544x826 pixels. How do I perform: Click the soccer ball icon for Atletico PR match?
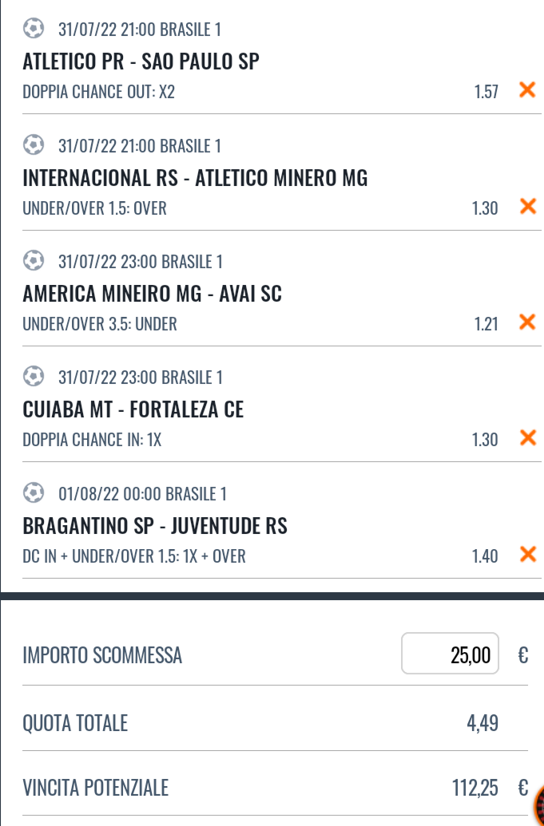pos(34,29)
